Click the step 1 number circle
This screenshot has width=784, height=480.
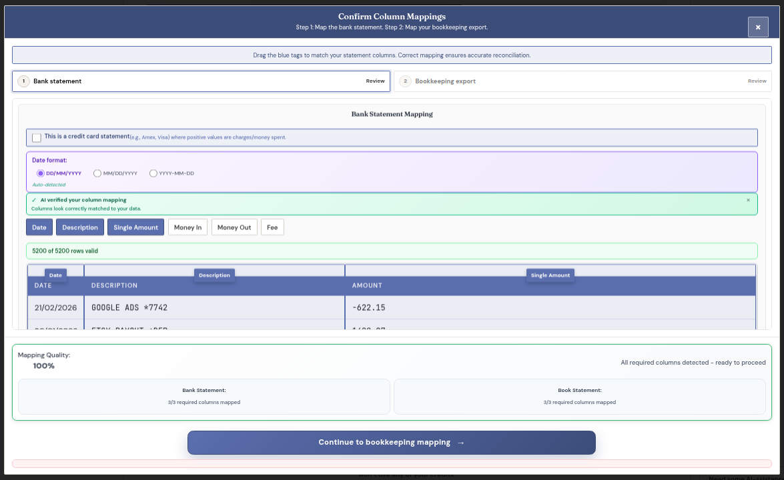click(x=23, y=81)
